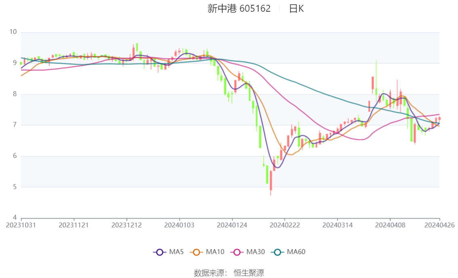This screenshot has width=458, height=278.
Task: Toggle the MA5 series via its label
Action: [176, 252]
